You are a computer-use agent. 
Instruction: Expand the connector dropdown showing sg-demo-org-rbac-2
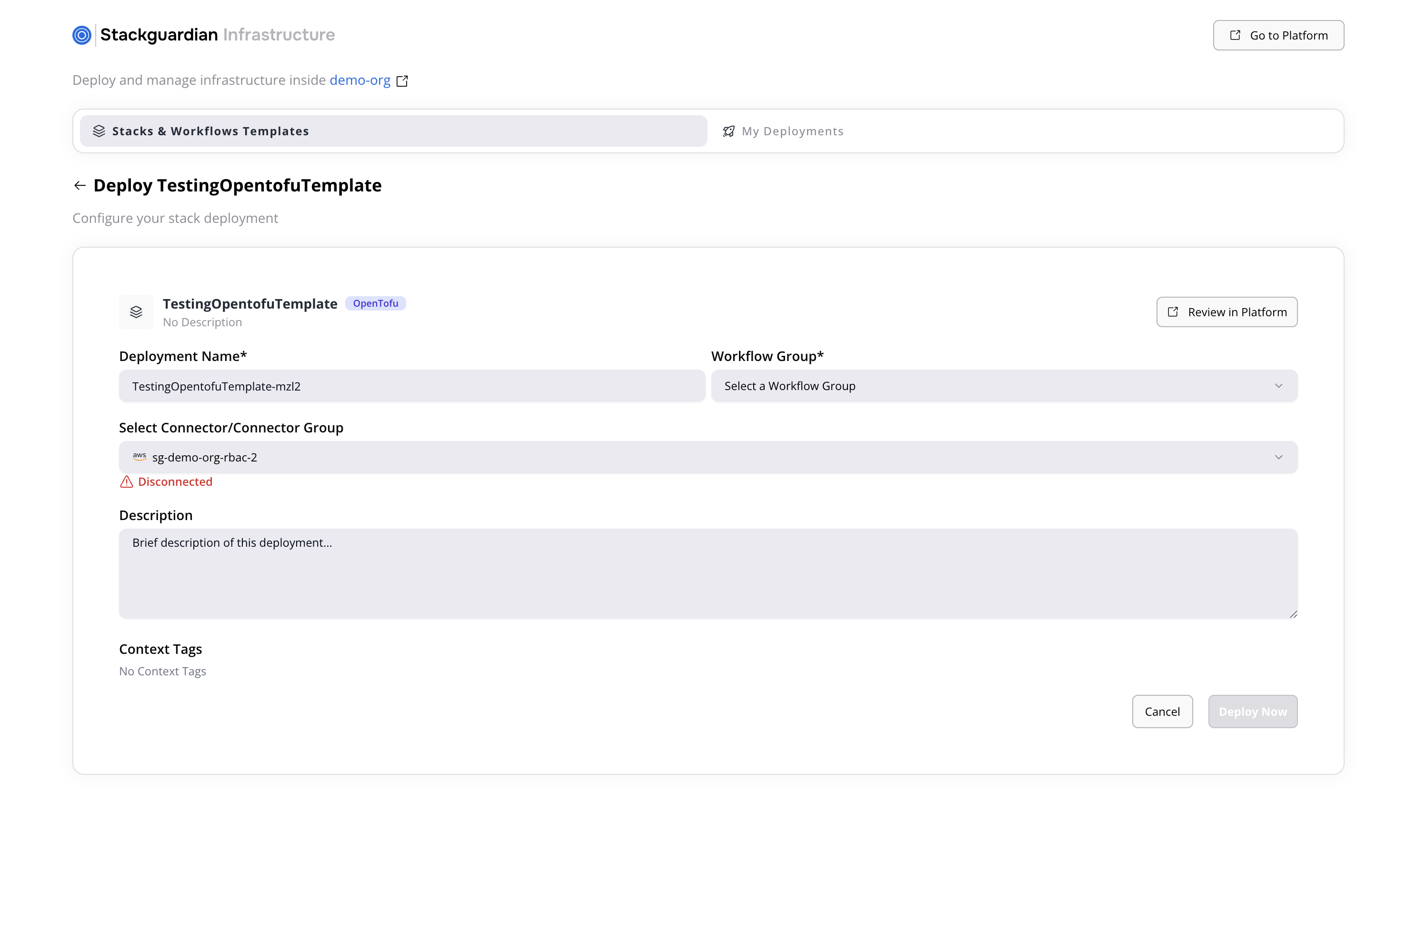point(708,457)
